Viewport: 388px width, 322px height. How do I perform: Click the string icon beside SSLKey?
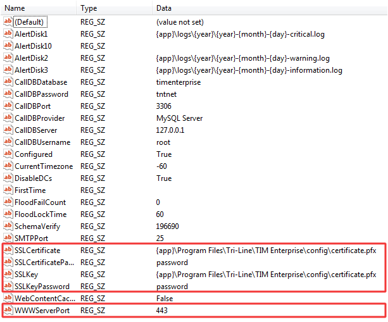coord(8,275)
